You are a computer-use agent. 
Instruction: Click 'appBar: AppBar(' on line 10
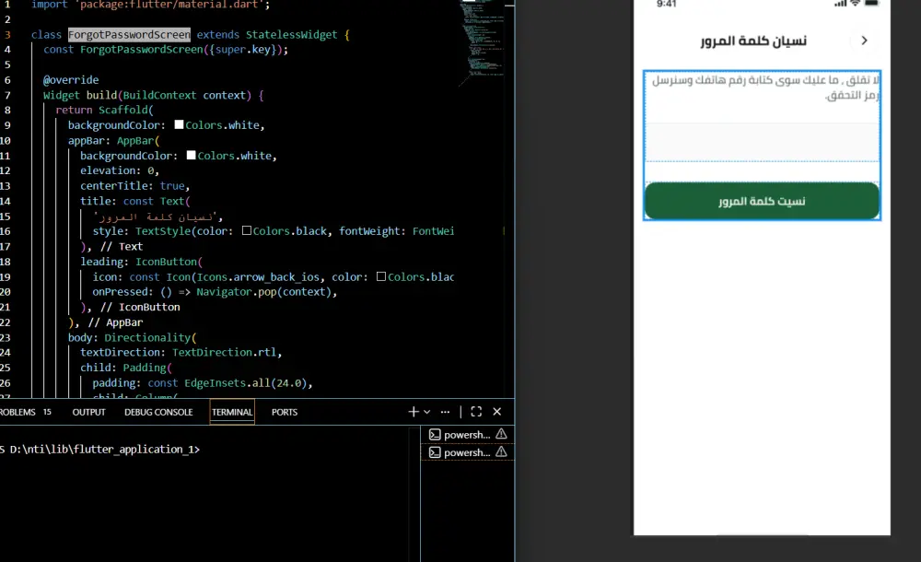[x=114, y=140]
